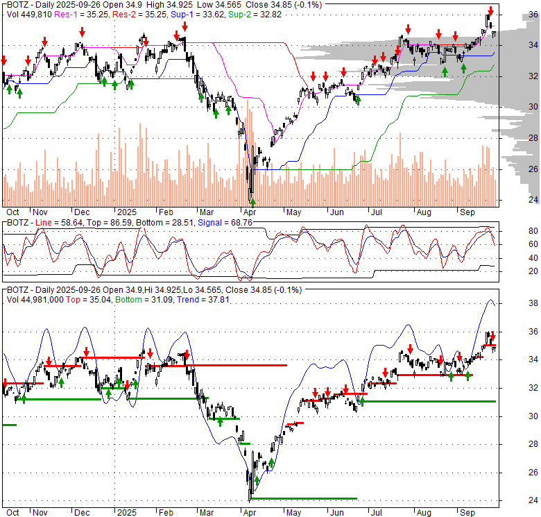
Task: Click the 'Nov' label on top chart axis
Action: coord(40,212)
